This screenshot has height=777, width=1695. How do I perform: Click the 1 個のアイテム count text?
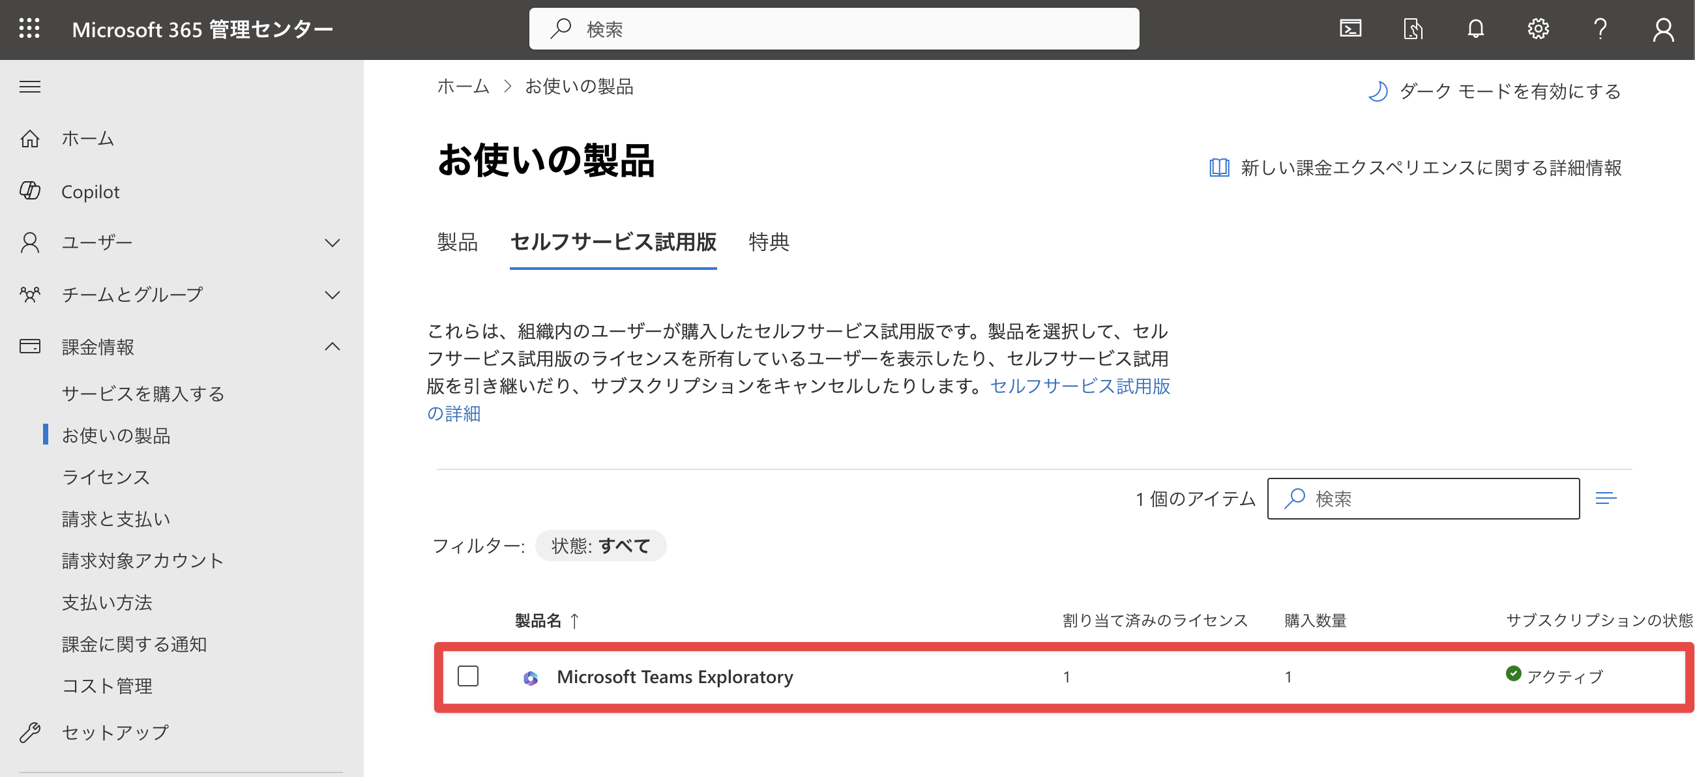click(1195, 499)
